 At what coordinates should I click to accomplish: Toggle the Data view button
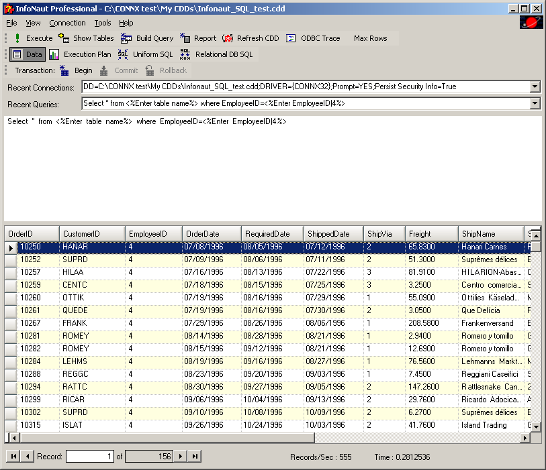28,54
